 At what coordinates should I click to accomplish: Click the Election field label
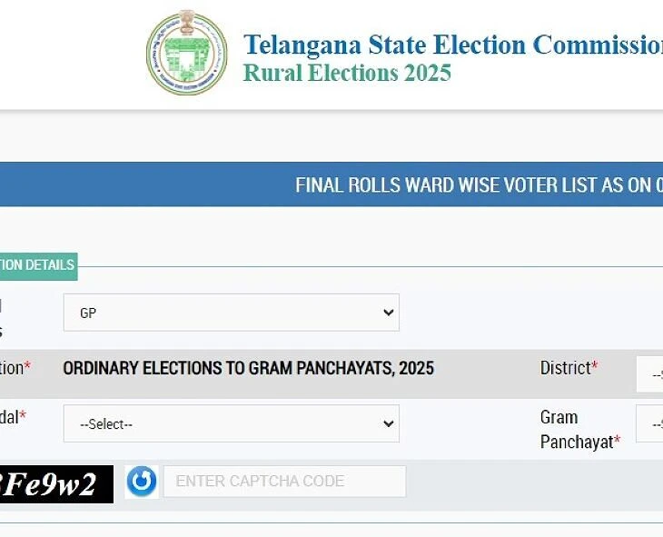click(x=15, y=368)
